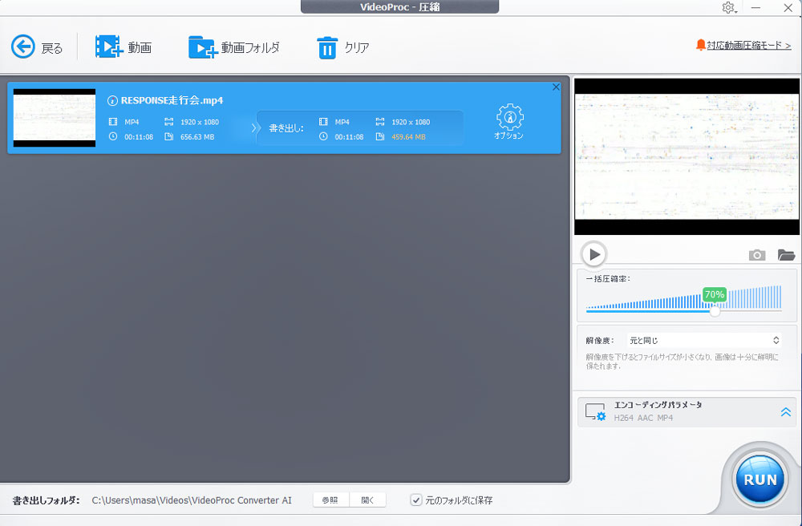Open the 解像度 dropdown showing 元と同じ
This screenshot has width=802, height=526.
coord(704,341)
